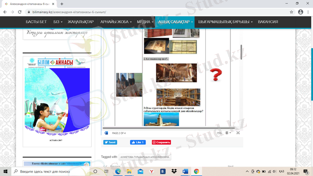The width and height of the screenshot is (313, 176).
Task: Click the АХМЕТОВА ГУЛЬБАРШЫН tag link
Action: tap(145, 157)
